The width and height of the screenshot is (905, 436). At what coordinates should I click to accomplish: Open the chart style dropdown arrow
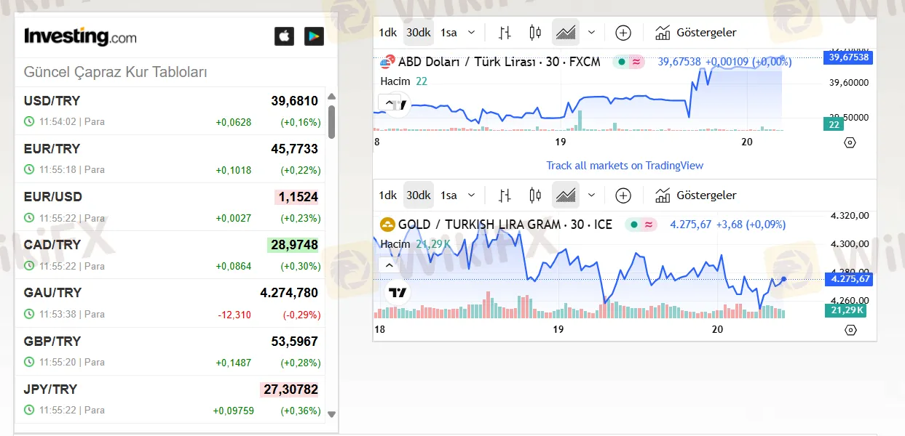591,32
